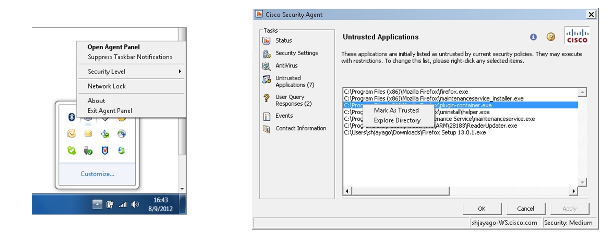Screen dimensions: 614x238
Task: Select maintenanceservice_installer.exe list row
Action: [460, 99]
